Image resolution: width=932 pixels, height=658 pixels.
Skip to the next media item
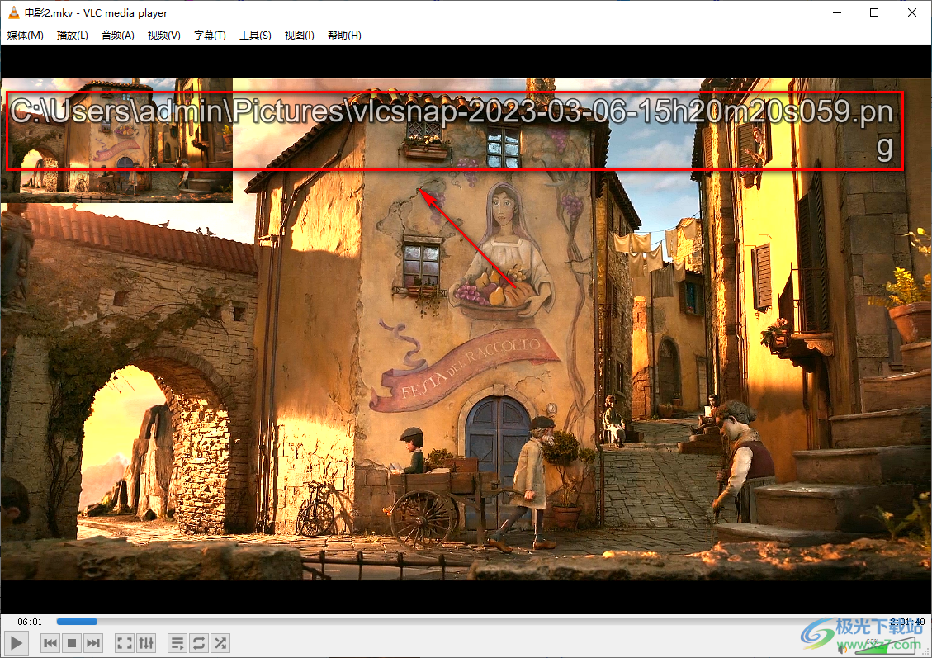click(93, 643)
